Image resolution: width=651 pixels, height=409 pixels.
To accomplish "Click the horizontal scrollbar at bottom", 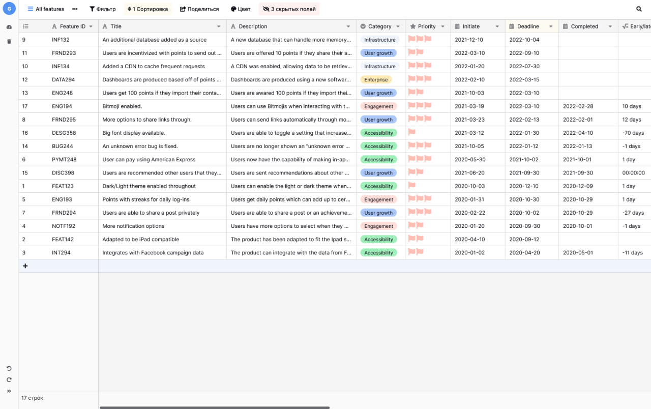I will (x=214, y=407).
